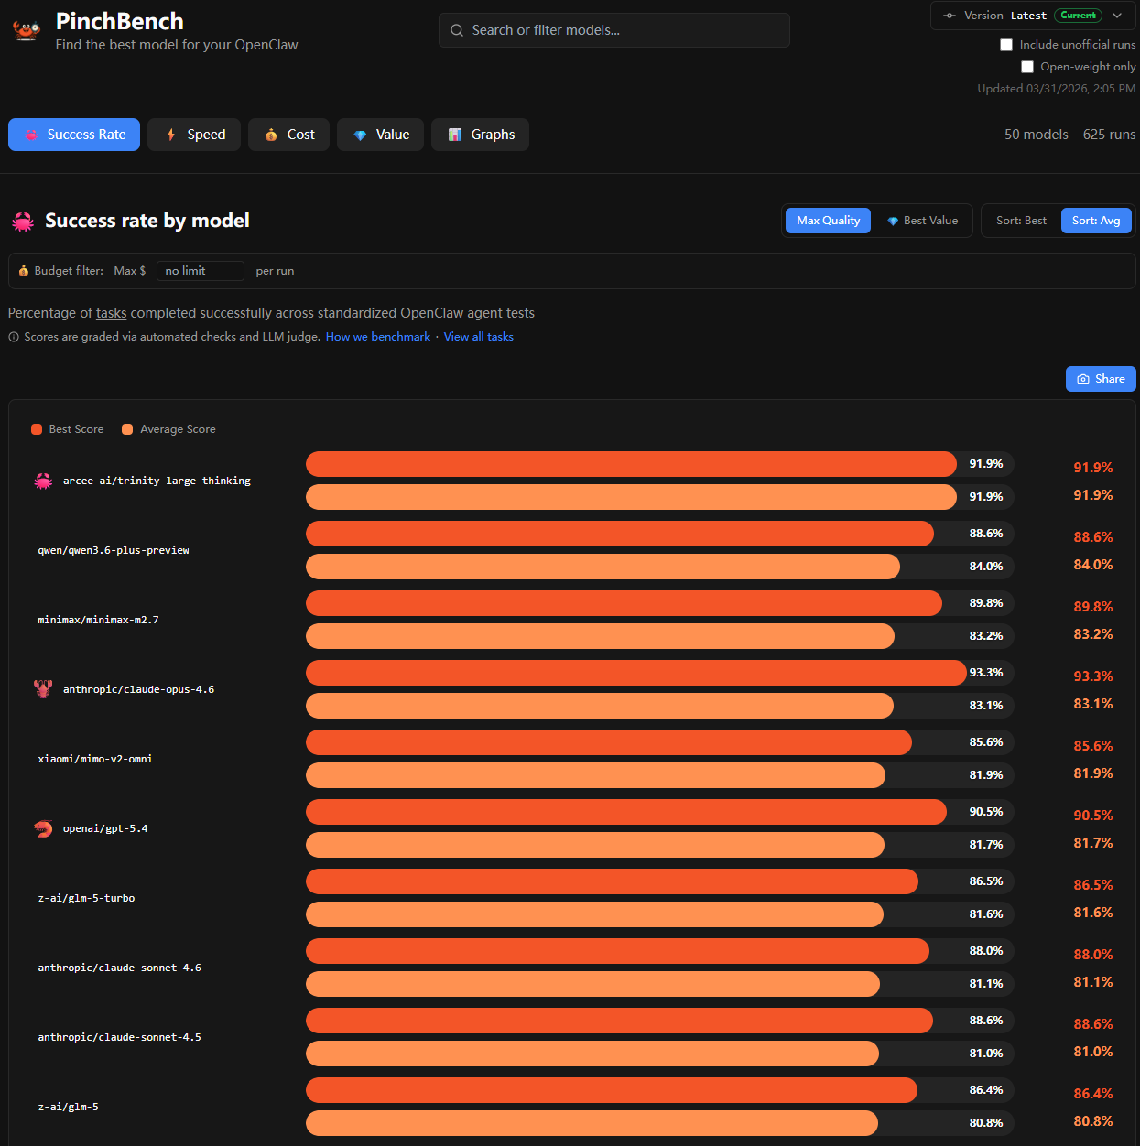
Task: Click the money bag Budget filter icon
Action: pyautogui.click(x=24, y=271)
